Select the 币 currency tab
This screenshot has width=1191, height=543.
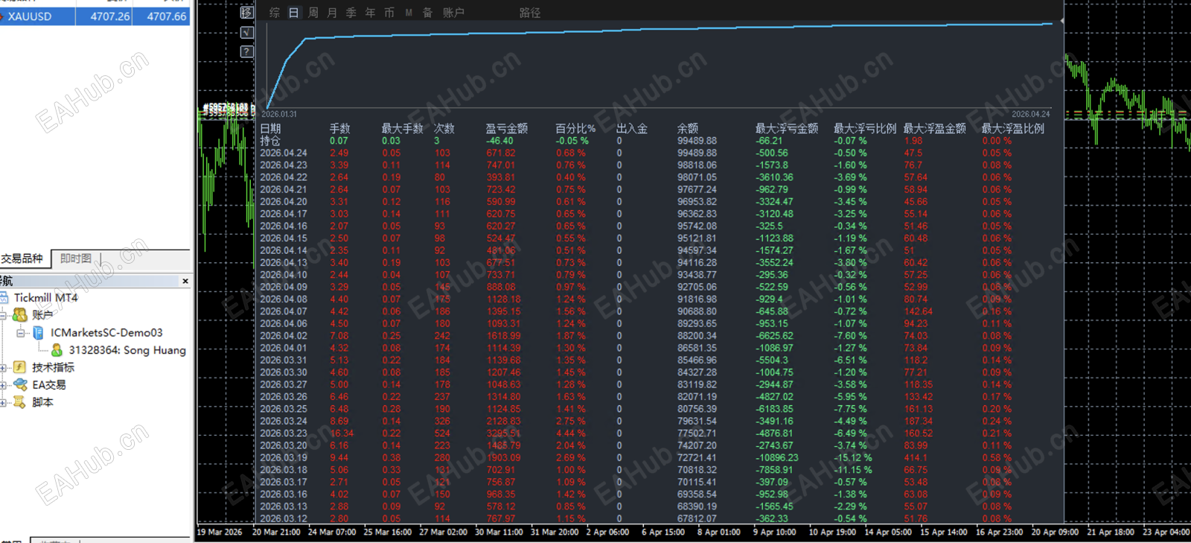pyautogui.click(x=389, y=13)
